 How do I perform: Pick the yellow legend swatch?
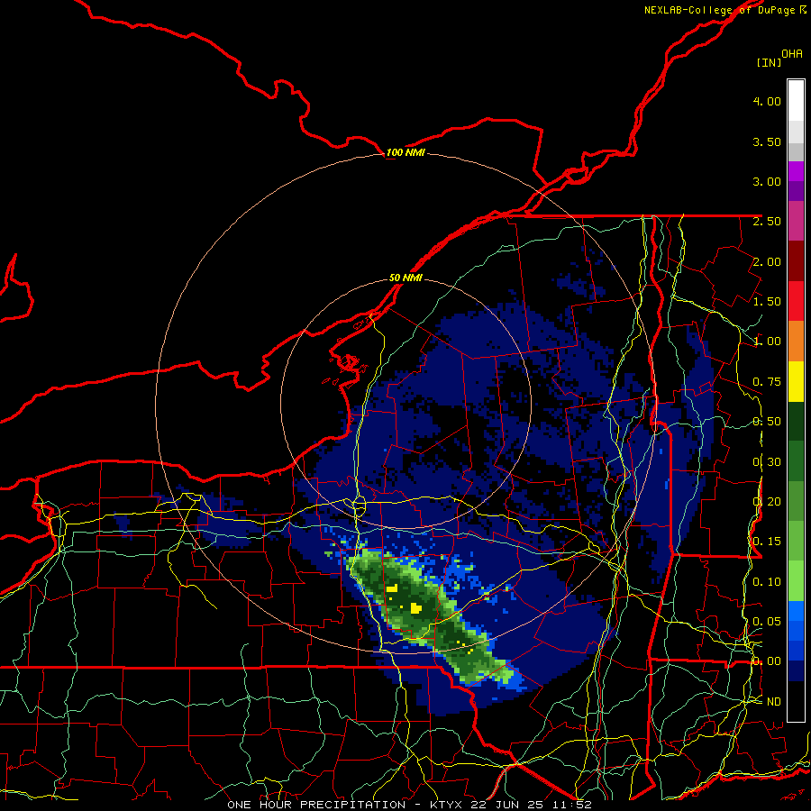(796, 381)
